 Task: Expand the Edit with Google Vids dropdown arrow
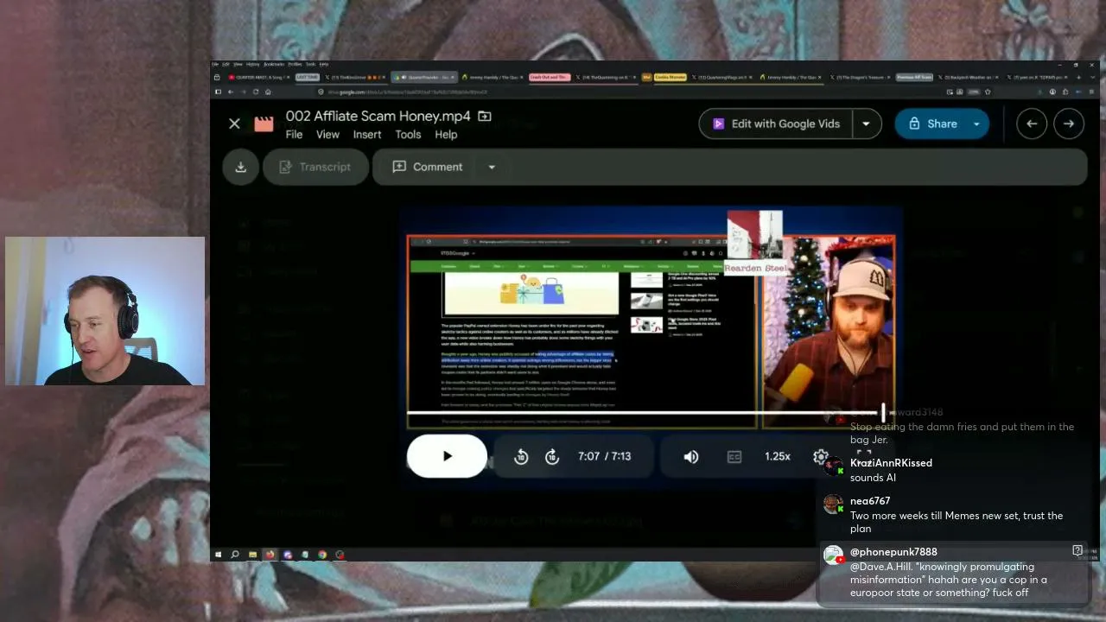(866, 124)
